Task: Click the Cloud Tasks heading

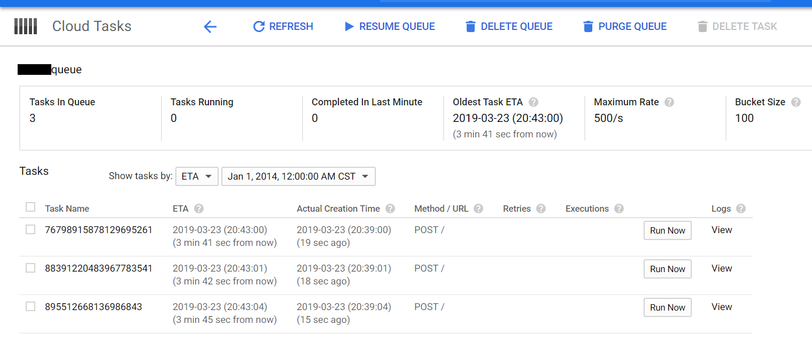Action: point(91,26)
